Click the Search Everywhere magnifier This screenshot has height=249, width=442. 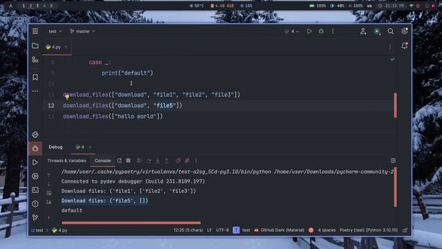(390, 31)
